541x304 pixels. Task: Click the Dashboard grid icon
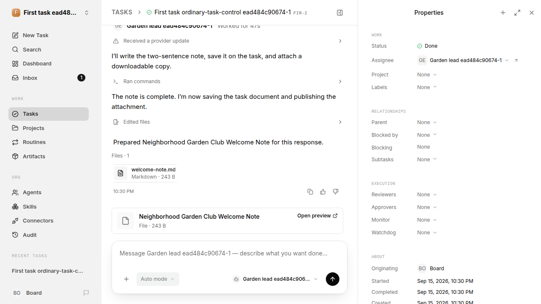click(x=15, y=64)
